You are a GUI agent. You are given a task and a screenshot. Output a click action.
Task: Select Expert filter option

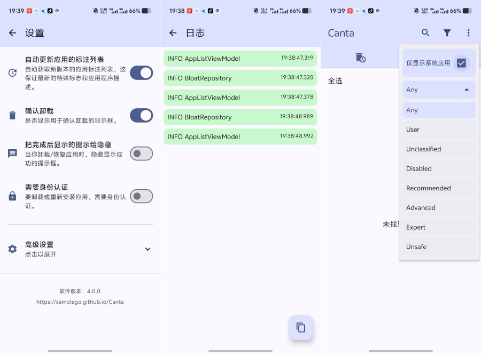[439, 228]
